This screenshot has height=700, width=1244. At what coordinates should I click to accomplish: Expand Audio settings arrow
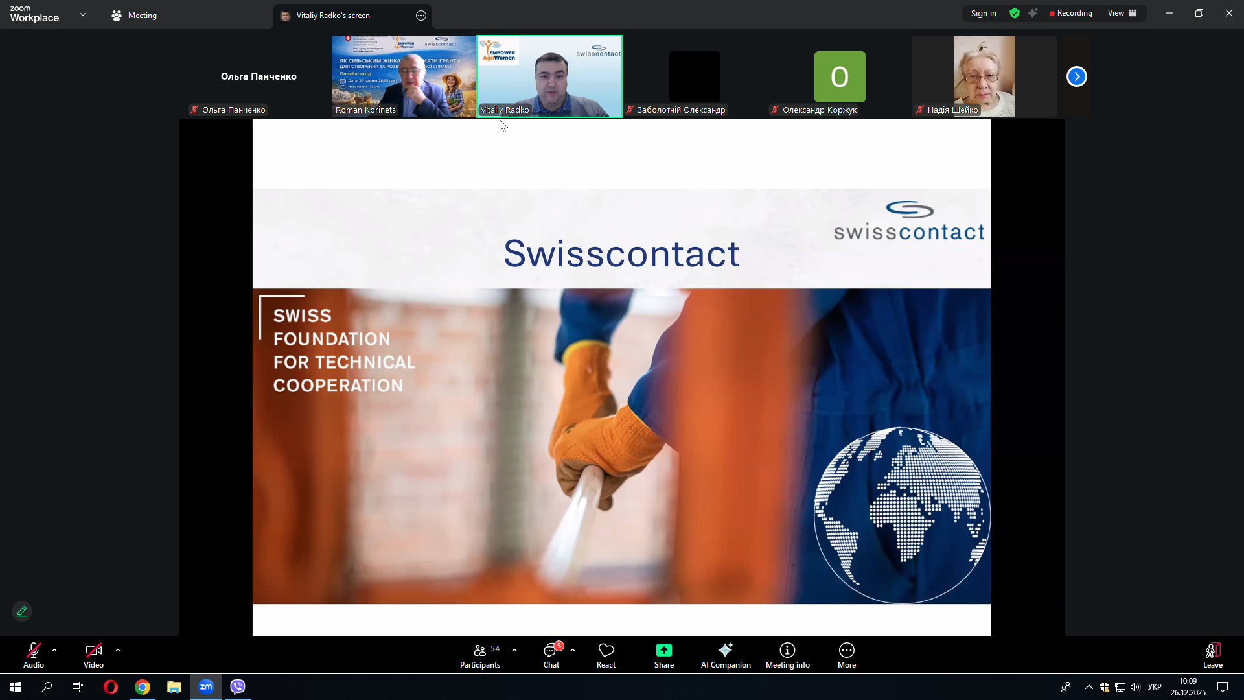tap(54, 649)
